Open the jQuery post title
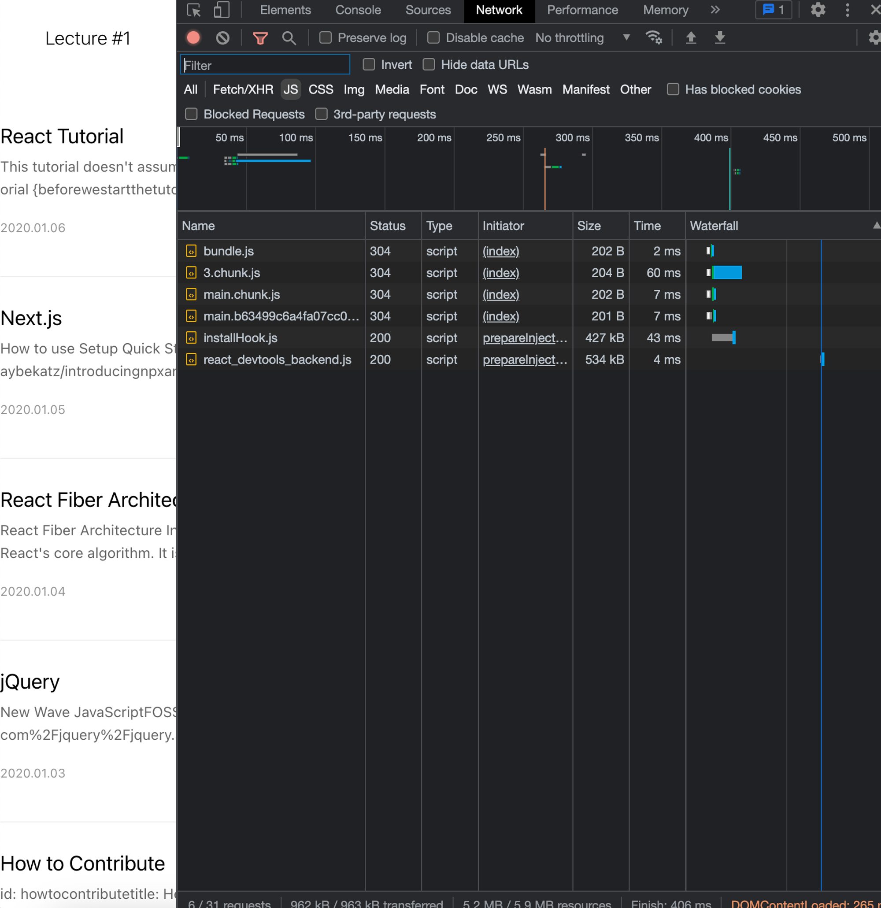 click(x=30, y=682)
